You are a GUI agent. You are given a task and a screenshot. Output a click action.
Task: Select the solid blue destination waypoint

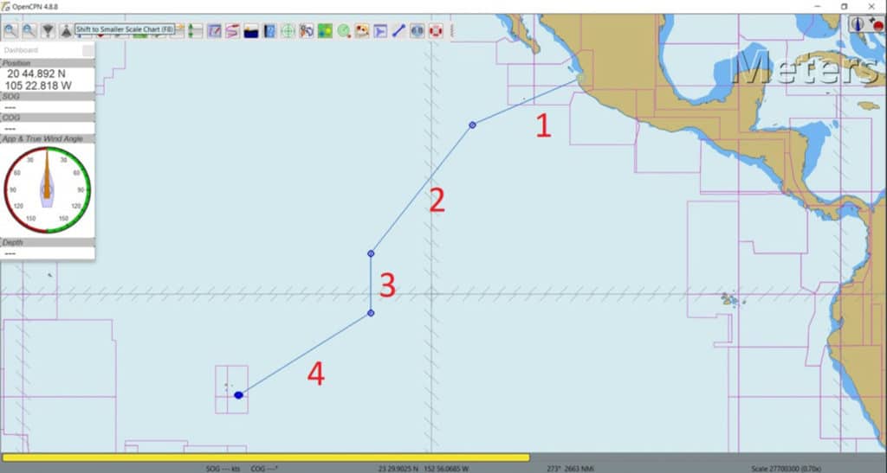[x=239, y=395]
